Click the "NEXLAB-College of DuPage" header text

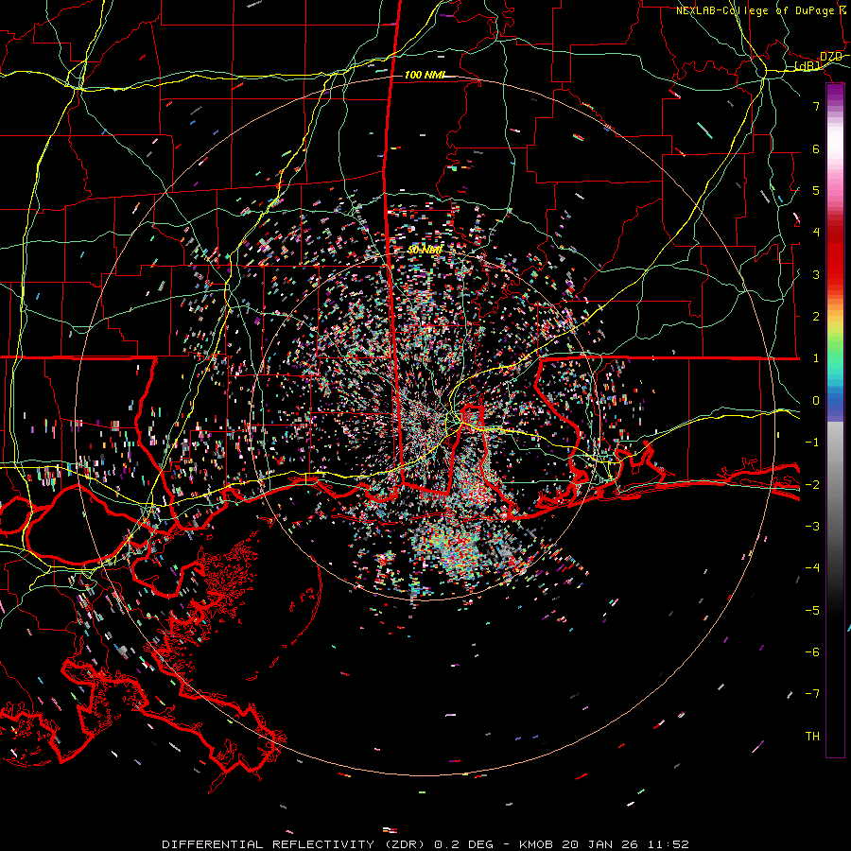point(755,10)
